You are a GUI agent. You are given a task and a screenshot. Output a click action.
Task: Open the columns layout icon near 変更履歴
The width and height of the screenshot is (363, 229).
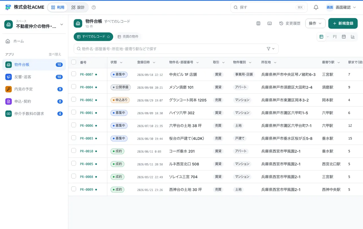click(258, 23)
